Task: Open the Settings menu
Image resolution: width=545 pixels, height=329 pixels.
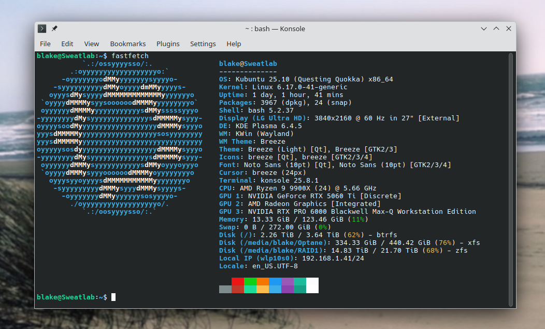Action: click(203, 44)
